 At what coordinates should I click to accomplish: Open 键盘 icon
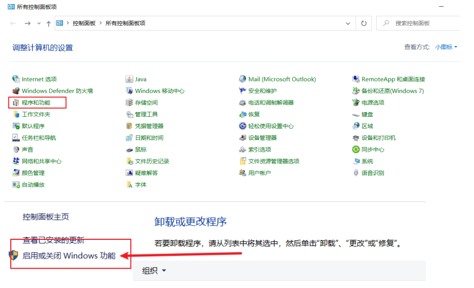pos(356,115)
